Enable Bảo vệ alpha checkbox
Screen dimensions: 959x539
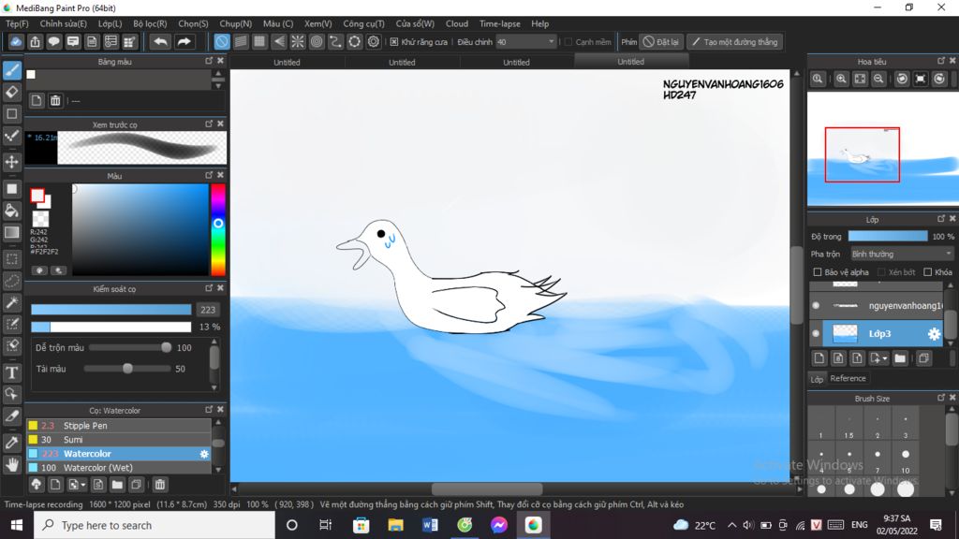(x=817, y=272)
